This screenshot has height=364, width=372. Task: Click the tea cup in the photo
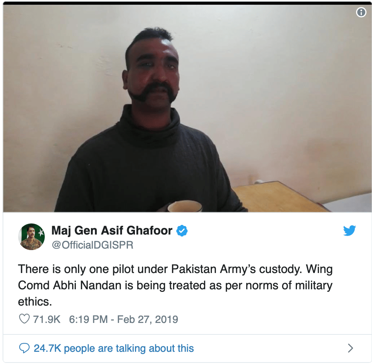[x=185, y=206]
